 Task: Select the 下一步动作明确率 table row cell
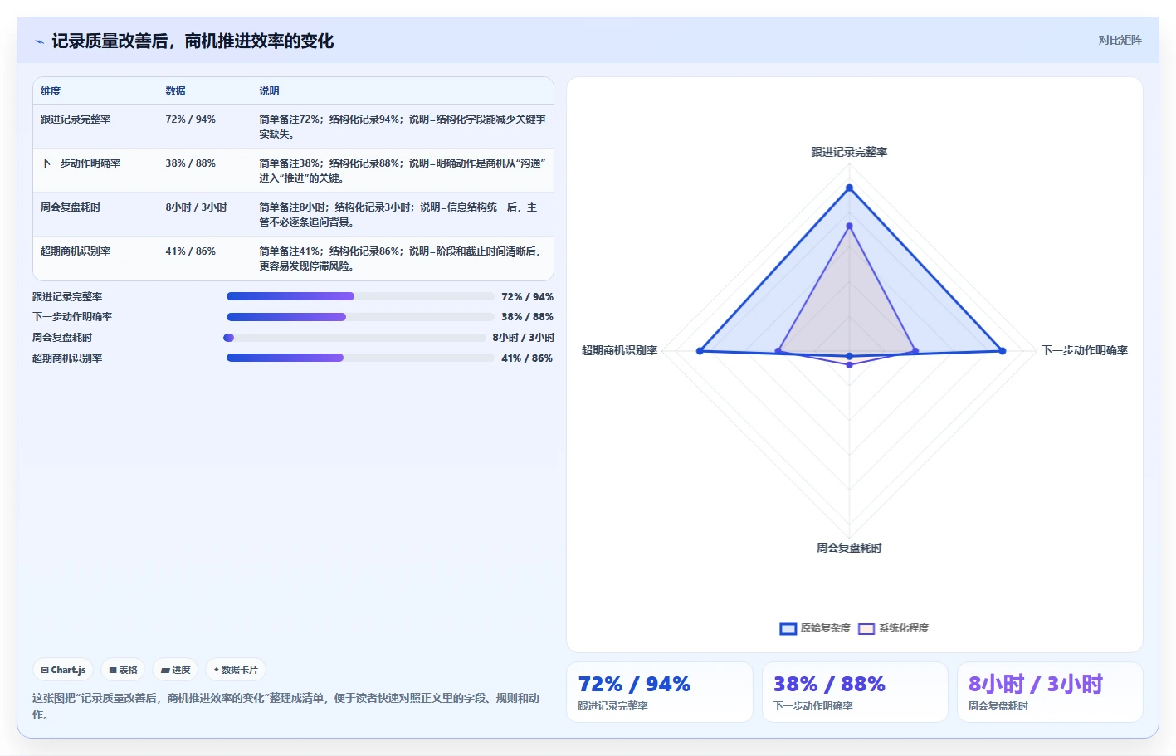(x=81, y=163)
